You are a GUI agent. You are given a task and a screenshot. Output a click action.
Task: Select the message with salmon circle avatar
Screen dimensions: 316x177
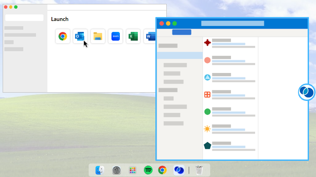(x=230, y=60)
